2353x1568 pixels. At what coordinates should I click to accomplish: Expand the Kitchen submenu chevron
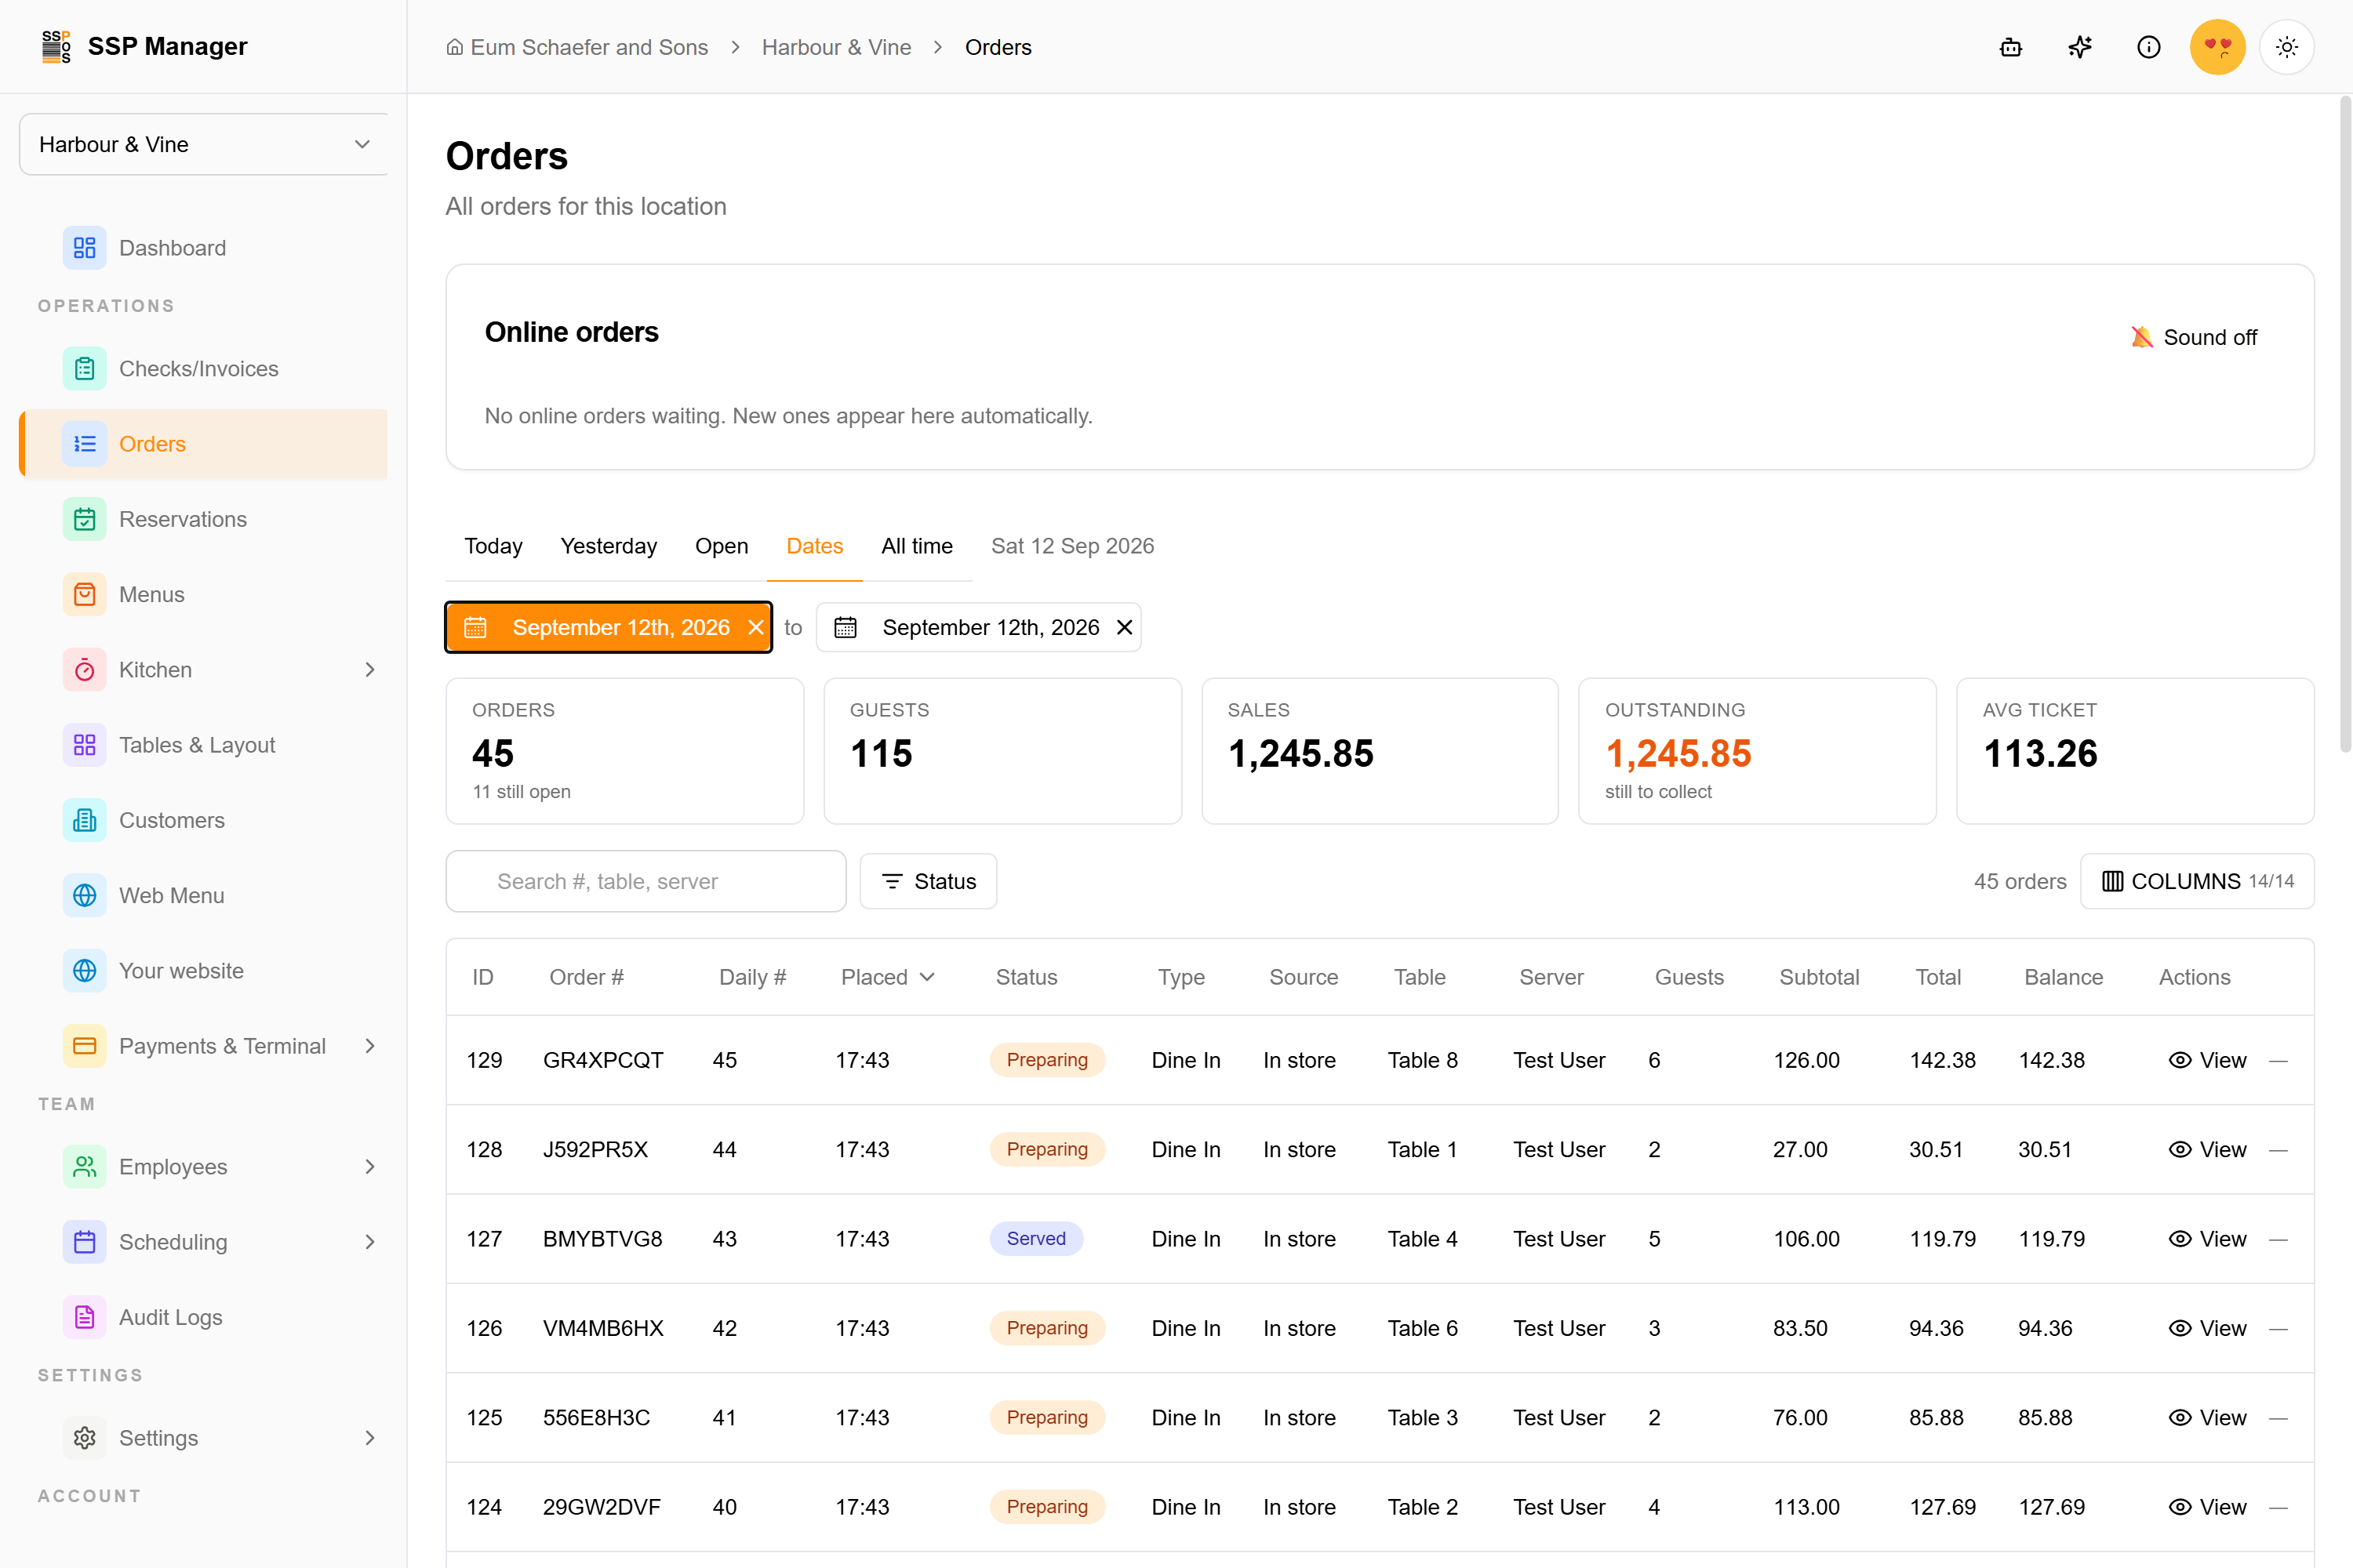click(x=370, y=670)
